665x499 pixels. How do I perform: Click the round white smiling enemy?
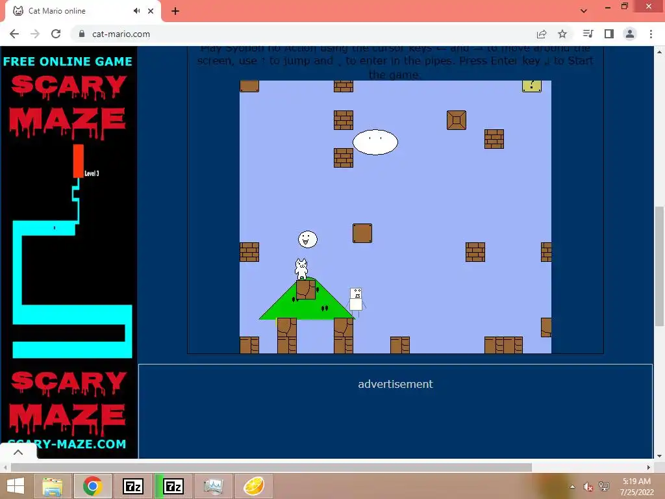pos(307,239)
